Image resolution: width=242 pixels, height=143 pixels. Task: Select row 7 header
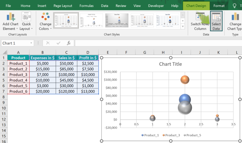coord(3,91)
